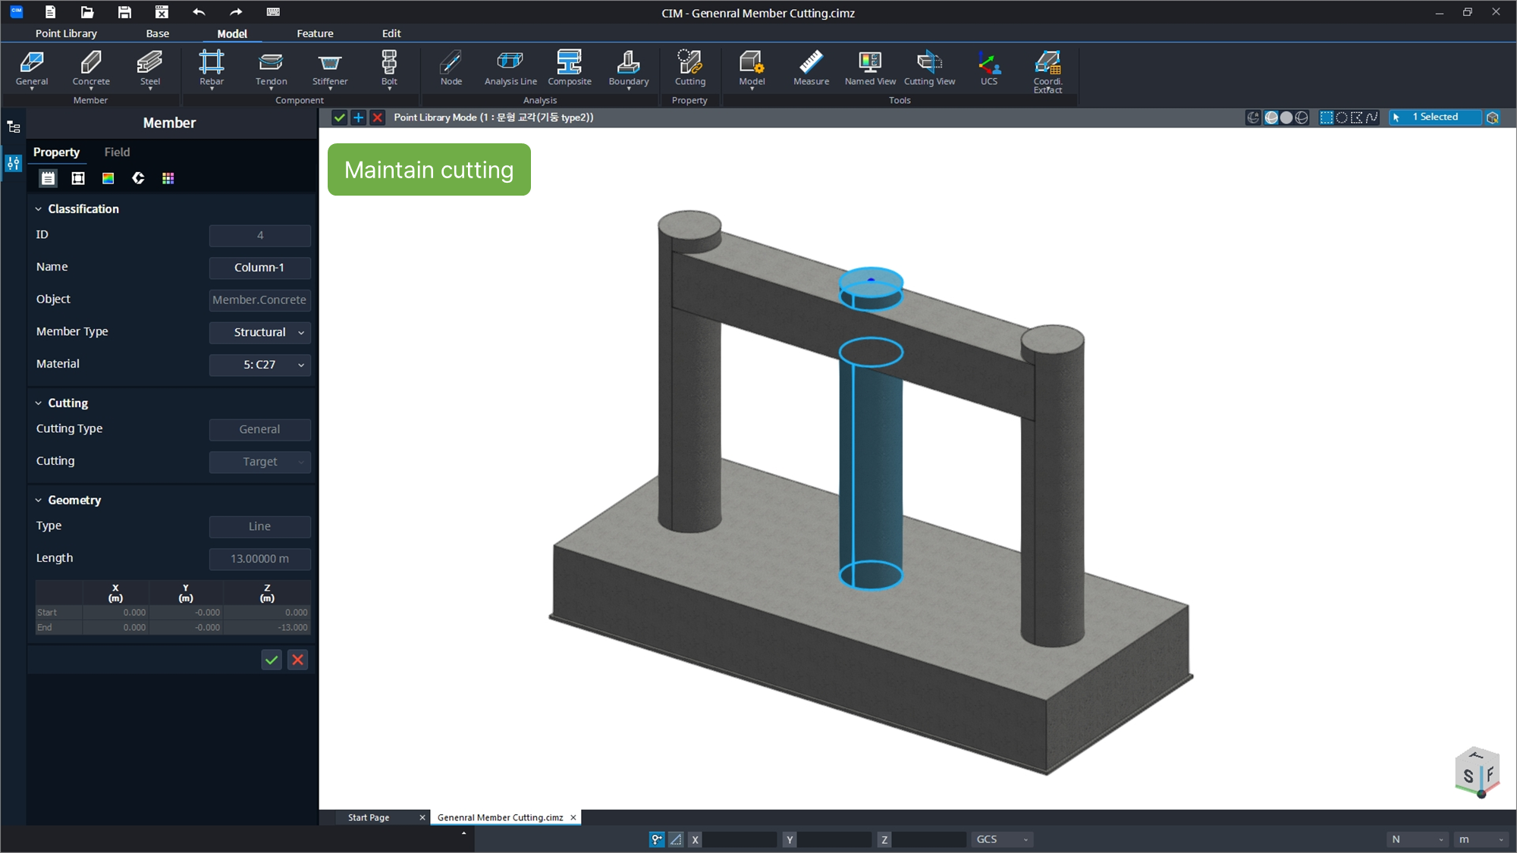Collapse the Classification section
The height and width of the screenshot is (853, 1517).
coord(38,209)
